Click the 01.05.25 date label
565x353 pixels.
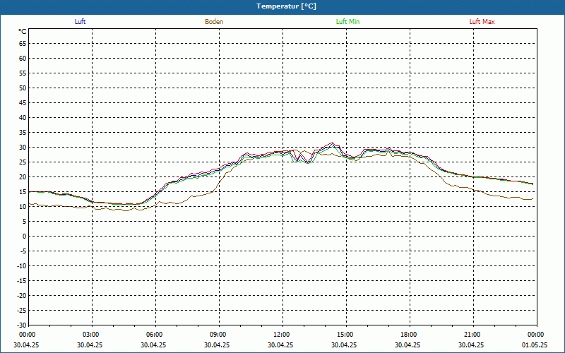(535, 345)
